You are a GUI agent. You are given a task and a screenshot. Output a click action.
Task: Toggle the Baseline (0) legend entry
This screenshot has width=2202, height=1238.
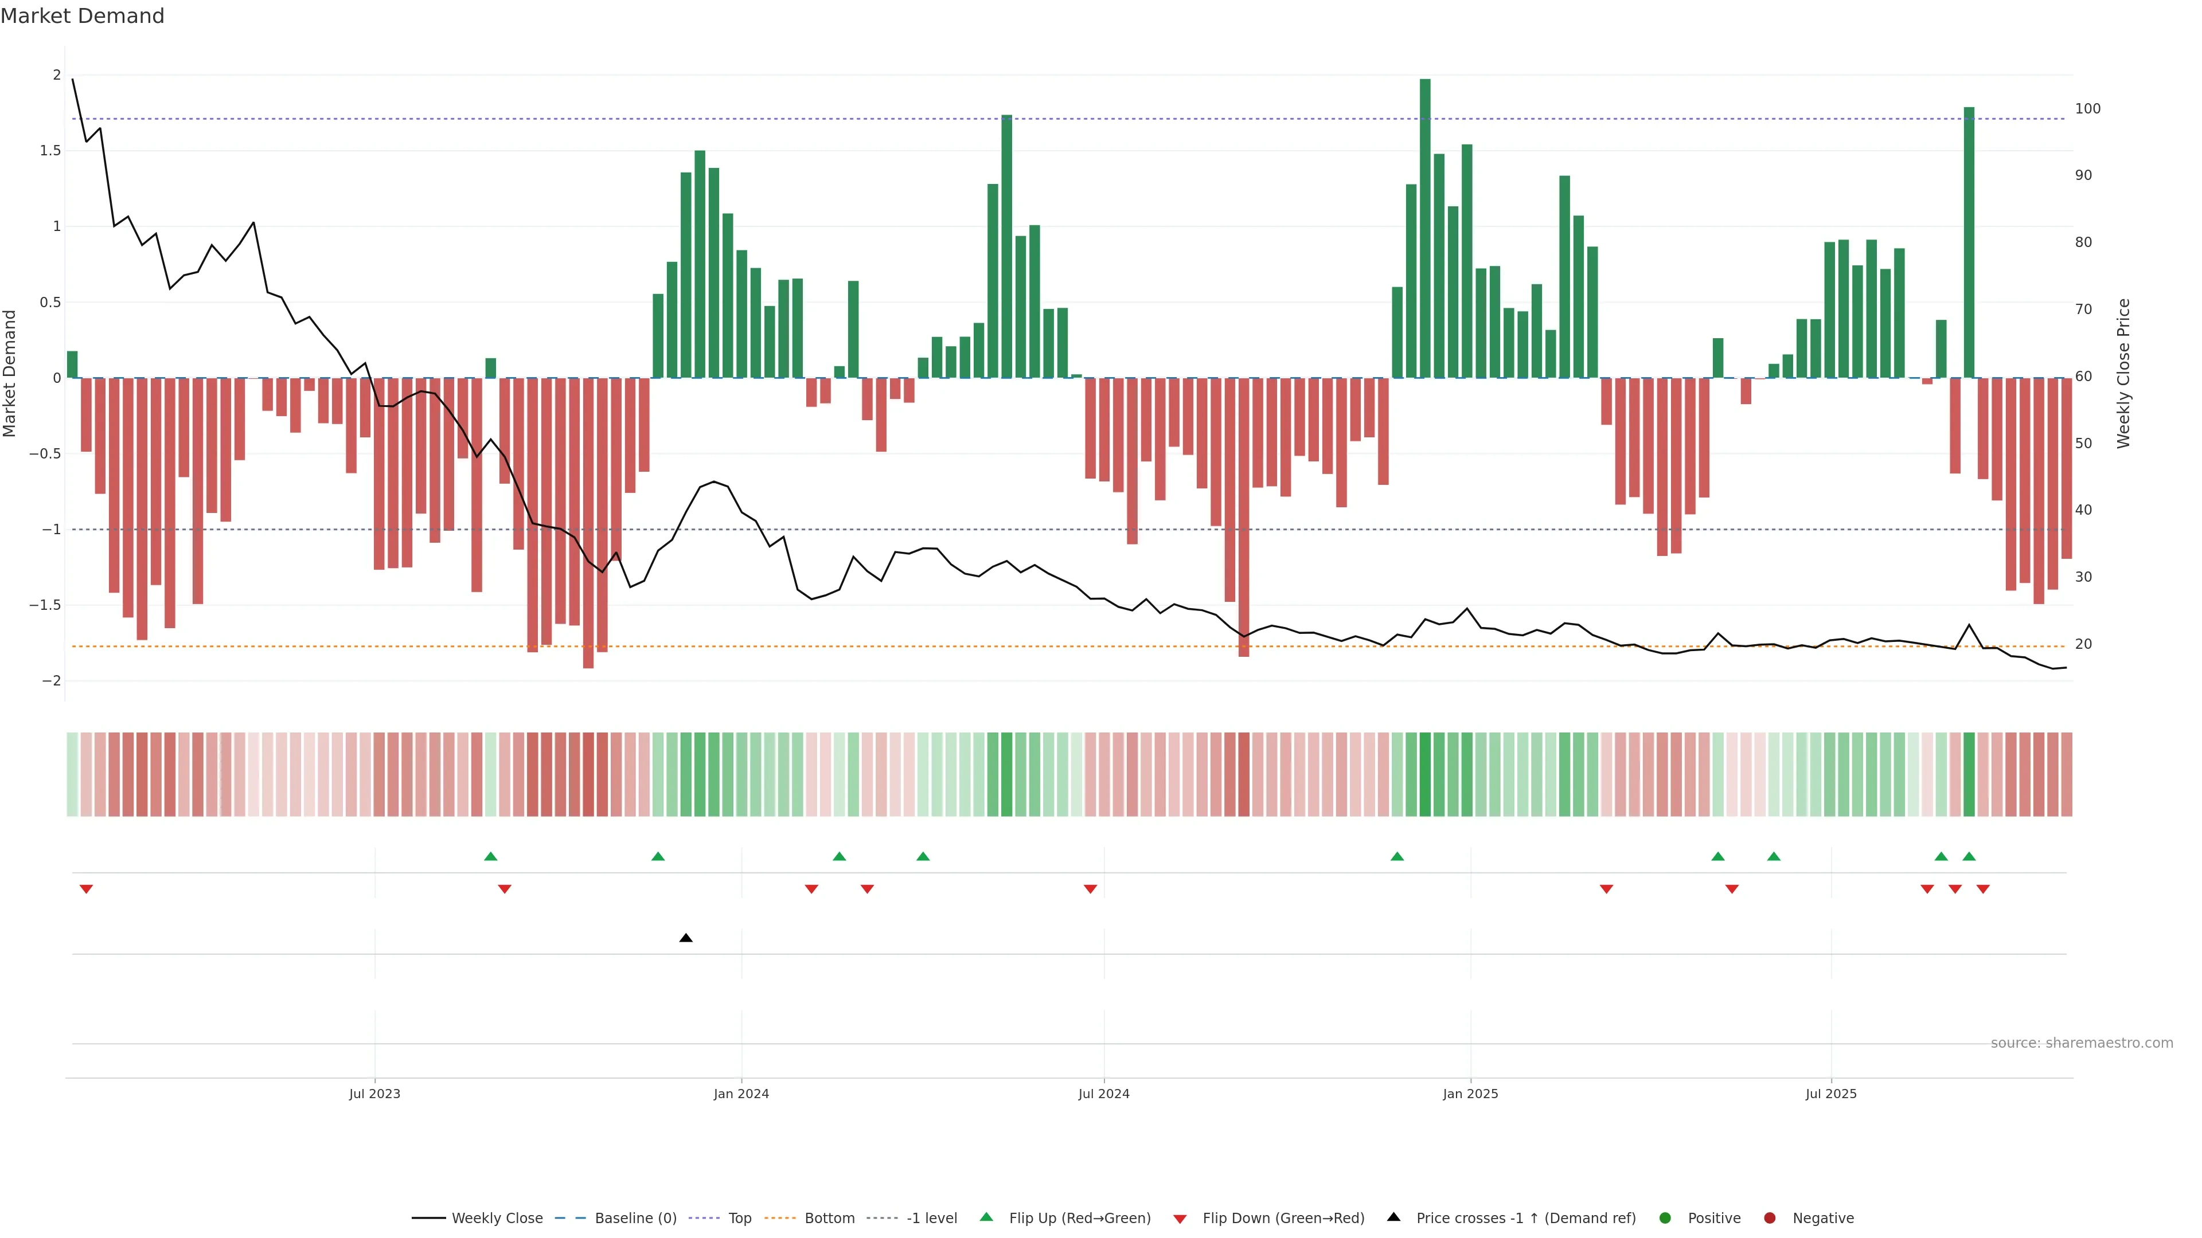coord(635,1219)
